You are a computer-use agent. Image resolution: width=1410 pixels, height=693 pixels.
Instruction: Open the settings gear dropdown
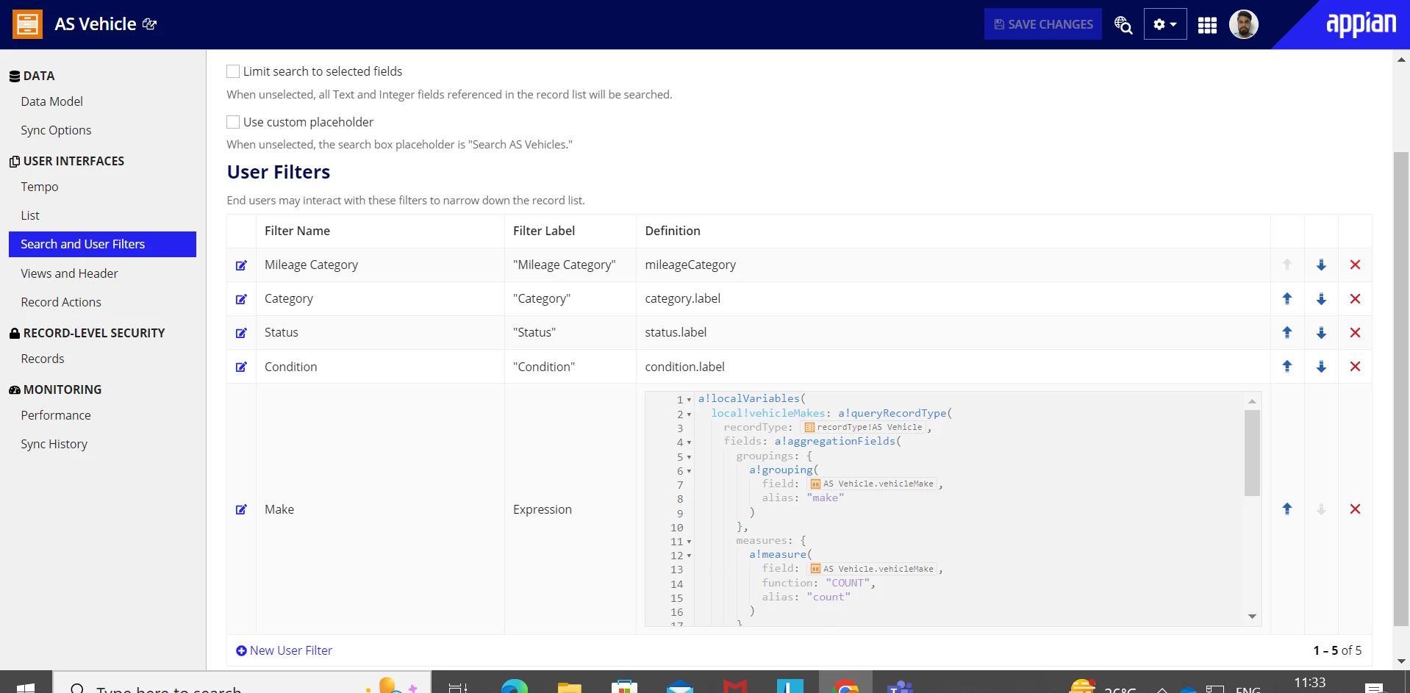pyautogui.click(x=1165, y=24)
